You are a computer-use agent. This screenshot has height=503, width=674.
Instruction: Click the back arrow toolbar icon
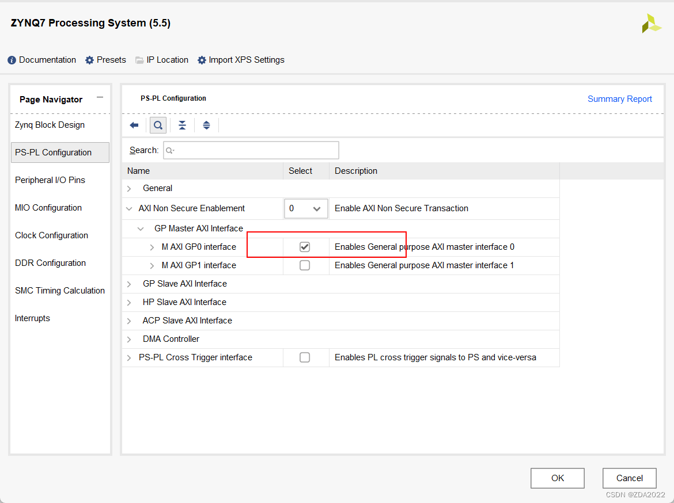pos(134,125)
